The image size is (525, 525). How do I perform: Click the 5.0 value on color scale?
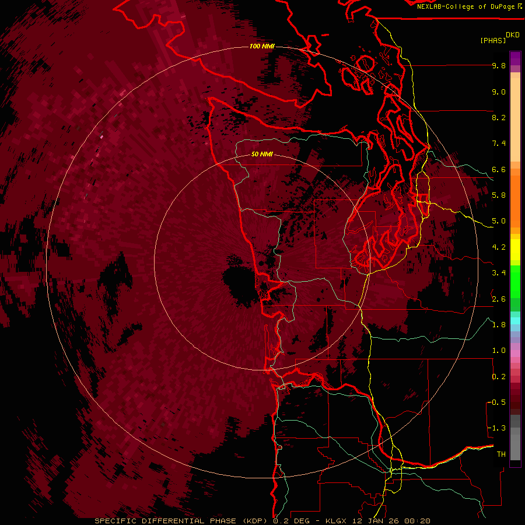[x=499, y=221]
